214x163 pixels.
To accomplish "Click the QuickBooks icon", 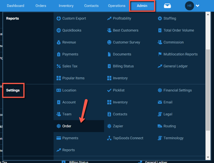I will pos(59,30).
